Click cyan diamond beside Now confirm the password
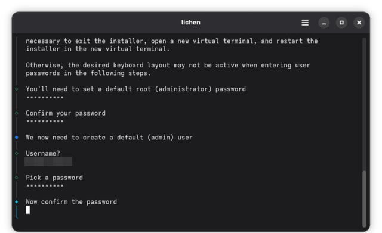 click(x=17, y=201)
